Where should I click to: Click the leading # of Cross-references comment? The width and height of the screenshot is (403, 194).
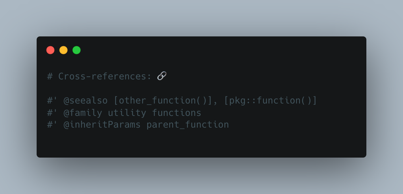click(x=50, y=76)
